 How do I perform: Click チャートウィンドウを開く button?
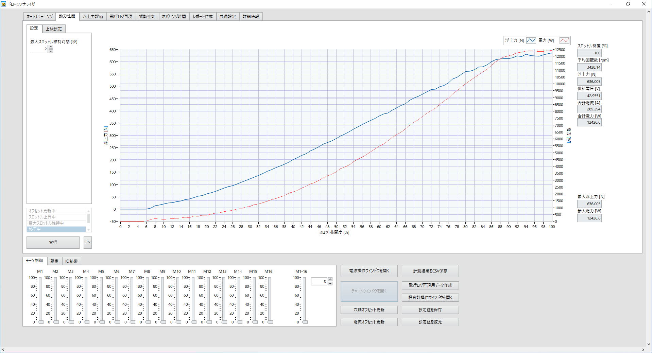click(x=369, y=291)
